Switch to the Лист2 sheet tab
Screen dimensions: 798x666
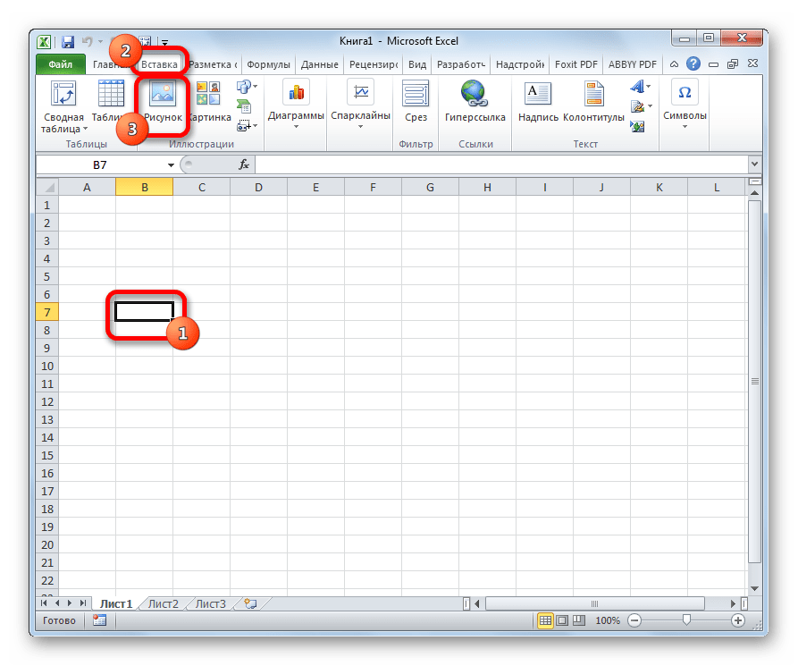point(164,603)
